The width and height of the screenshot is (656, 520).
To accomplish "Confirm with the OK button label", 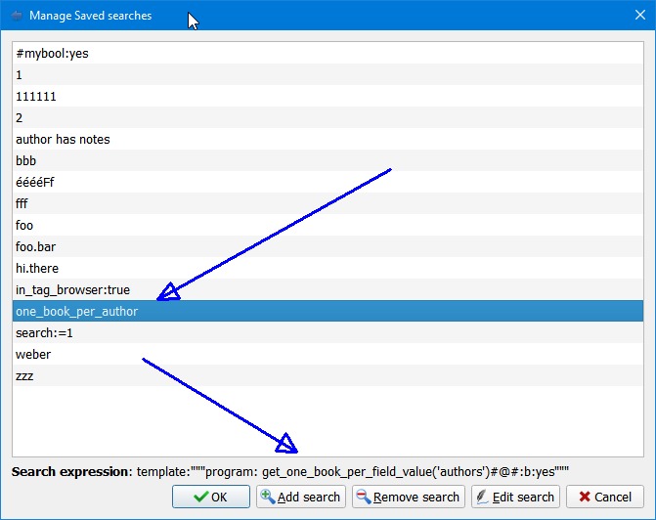I will click(x=219, y=497).
